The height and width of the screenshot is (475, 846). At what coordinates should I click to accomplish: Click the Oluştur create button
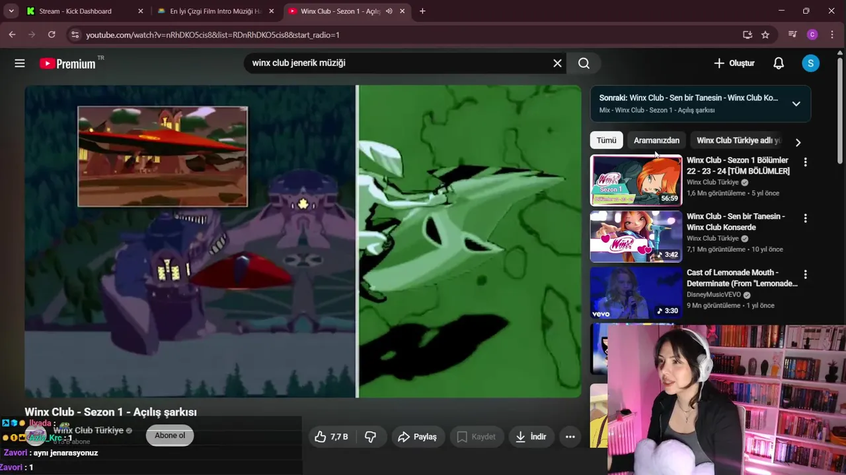(734, 63)
